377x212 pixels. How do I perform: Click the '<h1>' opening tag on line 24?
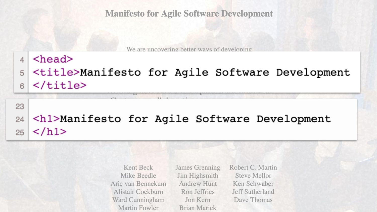tap(46, 119)
